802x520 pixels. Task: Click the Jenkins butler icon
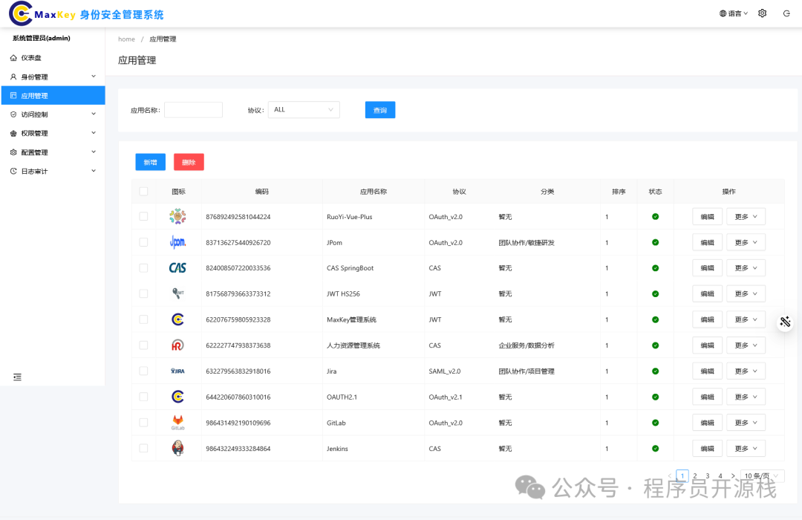point(177,448)
